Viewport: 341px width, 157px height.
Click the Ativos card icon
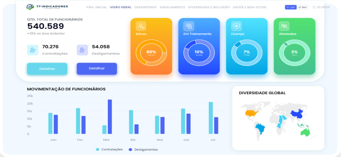pos(141,26)
